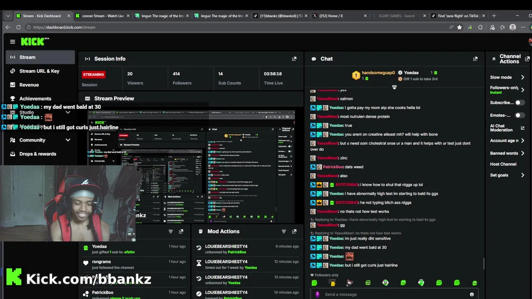This screenshot has width=532, height=299.
Task: Open Revenue in the sidebar
Action: (x=40, y=85)
